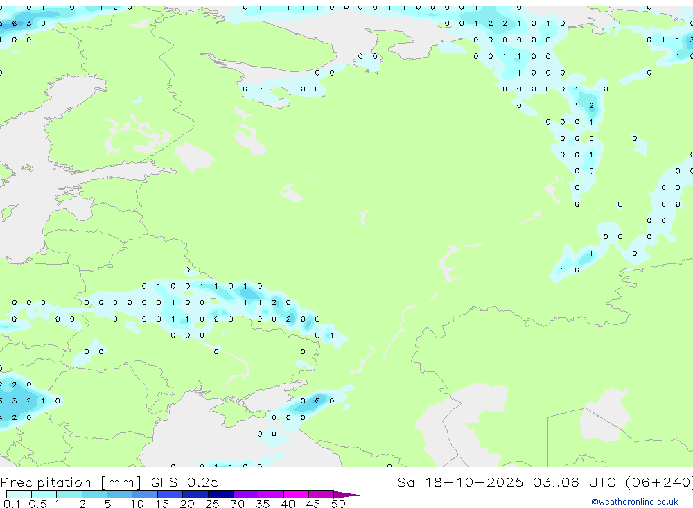
Task: Click the legend value label '10'
Action: pyautogui.click(x=137, y=504)
